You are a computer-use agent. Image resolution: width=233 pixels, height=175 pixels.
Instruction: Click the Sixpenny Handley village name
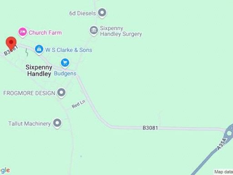[x=39, y=71]
